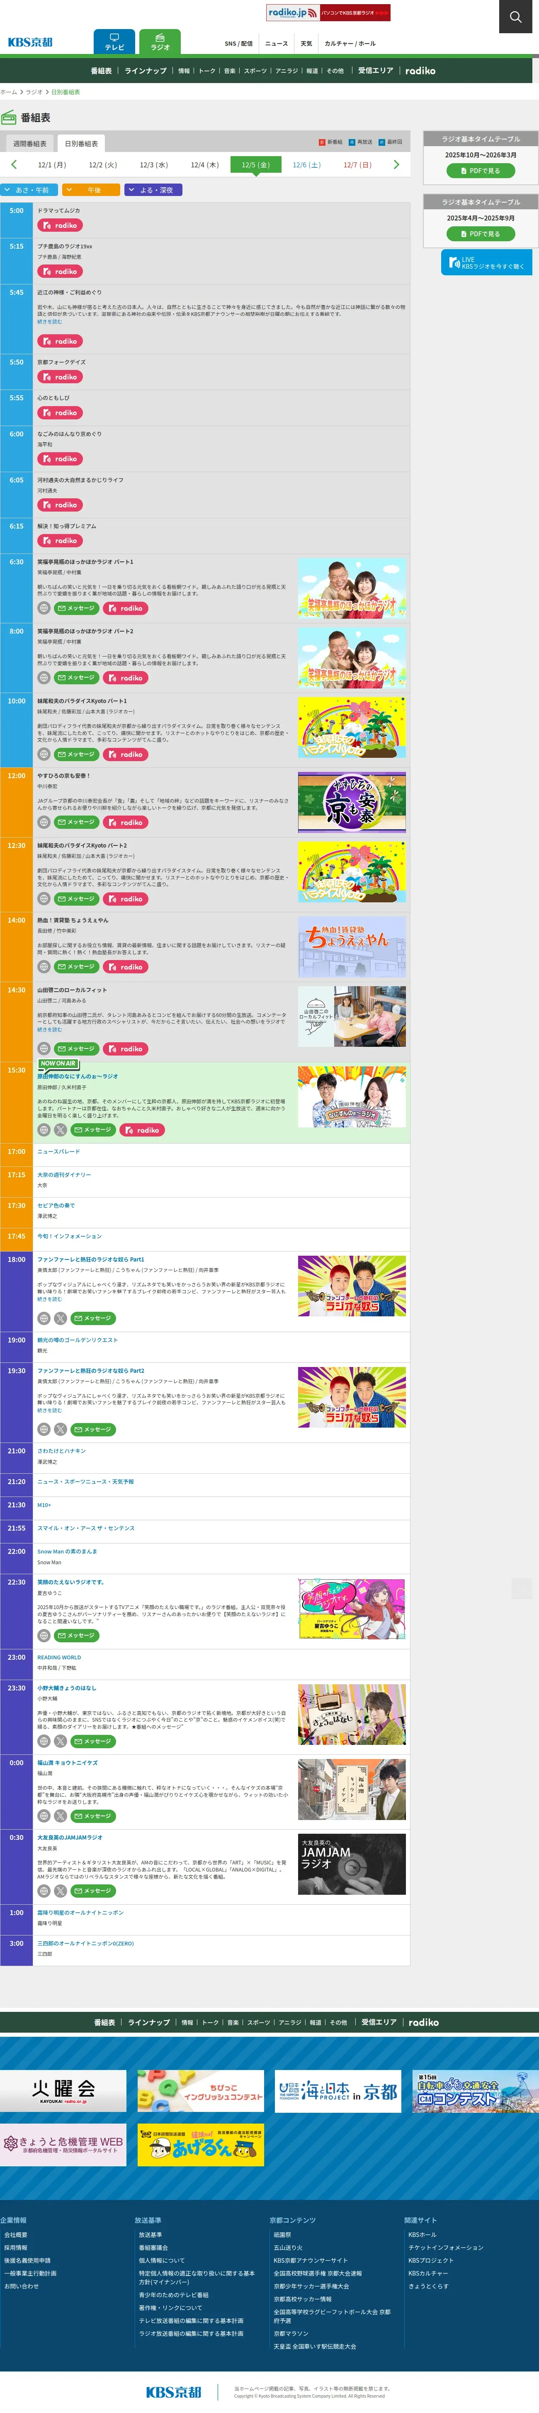
Task: Open globe icon for やすひろの京も安泰！
Action: point(44,823)
